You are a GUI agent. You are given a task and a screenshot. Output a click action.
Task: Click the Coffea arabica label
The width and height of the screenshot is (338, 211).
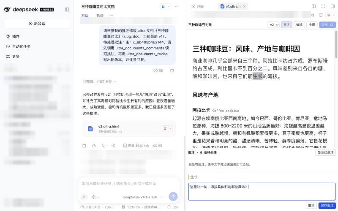coord(226,111)
